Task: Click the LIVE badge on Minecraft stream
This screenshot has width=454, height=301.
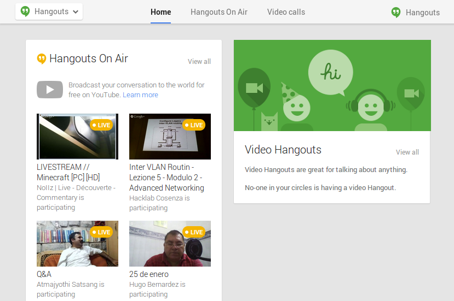Action: (x=101, y=125)
